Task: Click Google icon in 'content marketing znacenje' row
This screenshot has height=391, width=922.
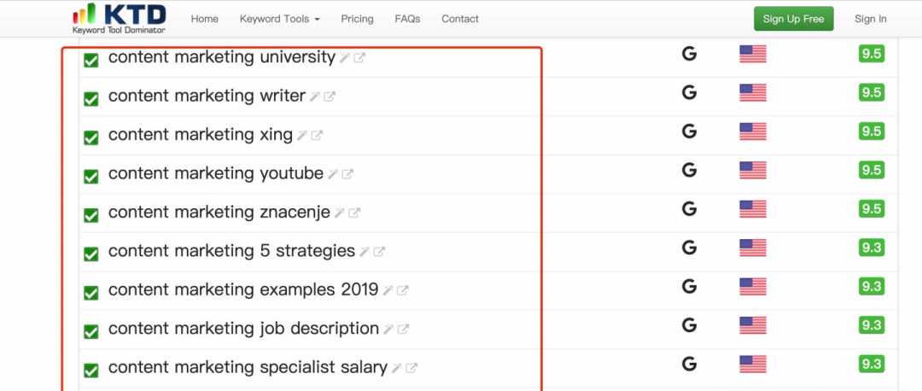Action: point(689,209)
